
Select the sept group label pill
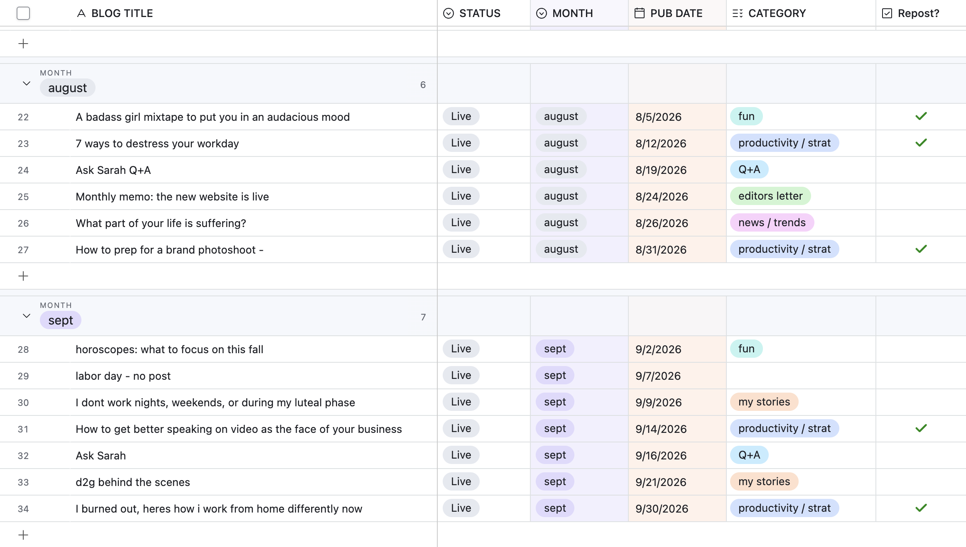pyautogui.click(x=61, y=320)
